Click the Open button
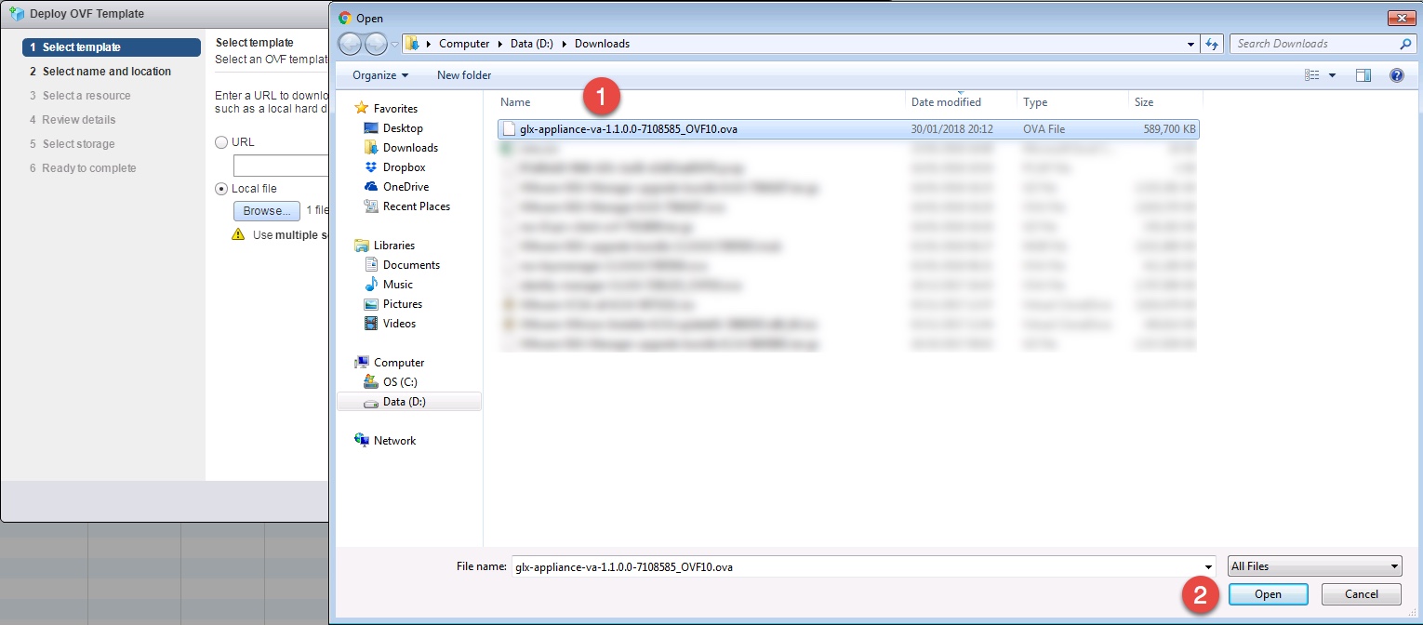Image resolution: width=1423 pixels, height=625 pixels. (1268, 593)
